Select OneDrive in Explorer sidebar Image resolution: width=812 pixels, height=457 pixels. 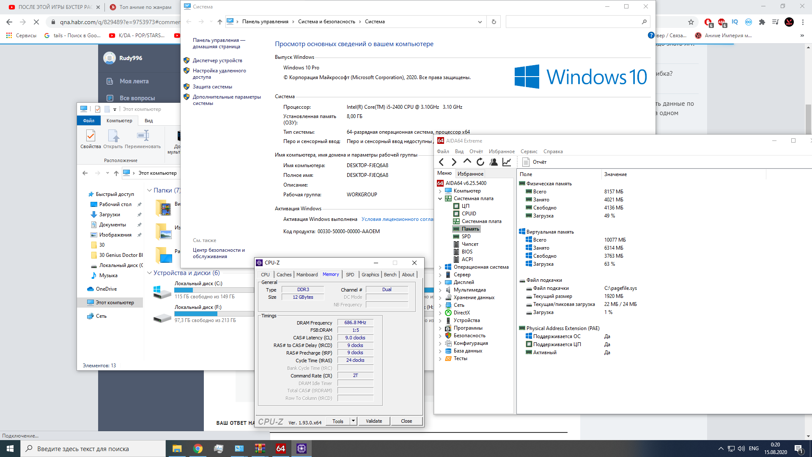(x=106, y=289)
